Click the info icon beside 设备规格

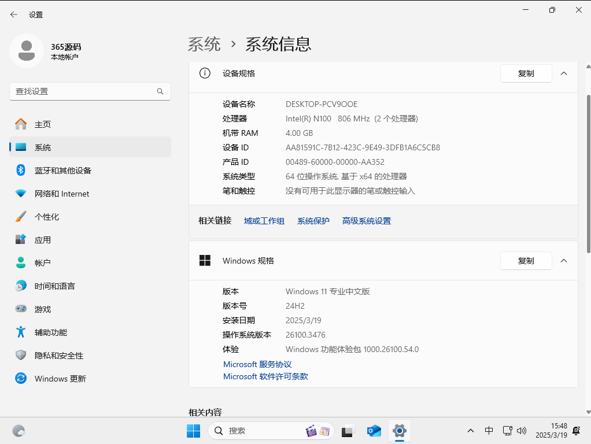(205, 73)
